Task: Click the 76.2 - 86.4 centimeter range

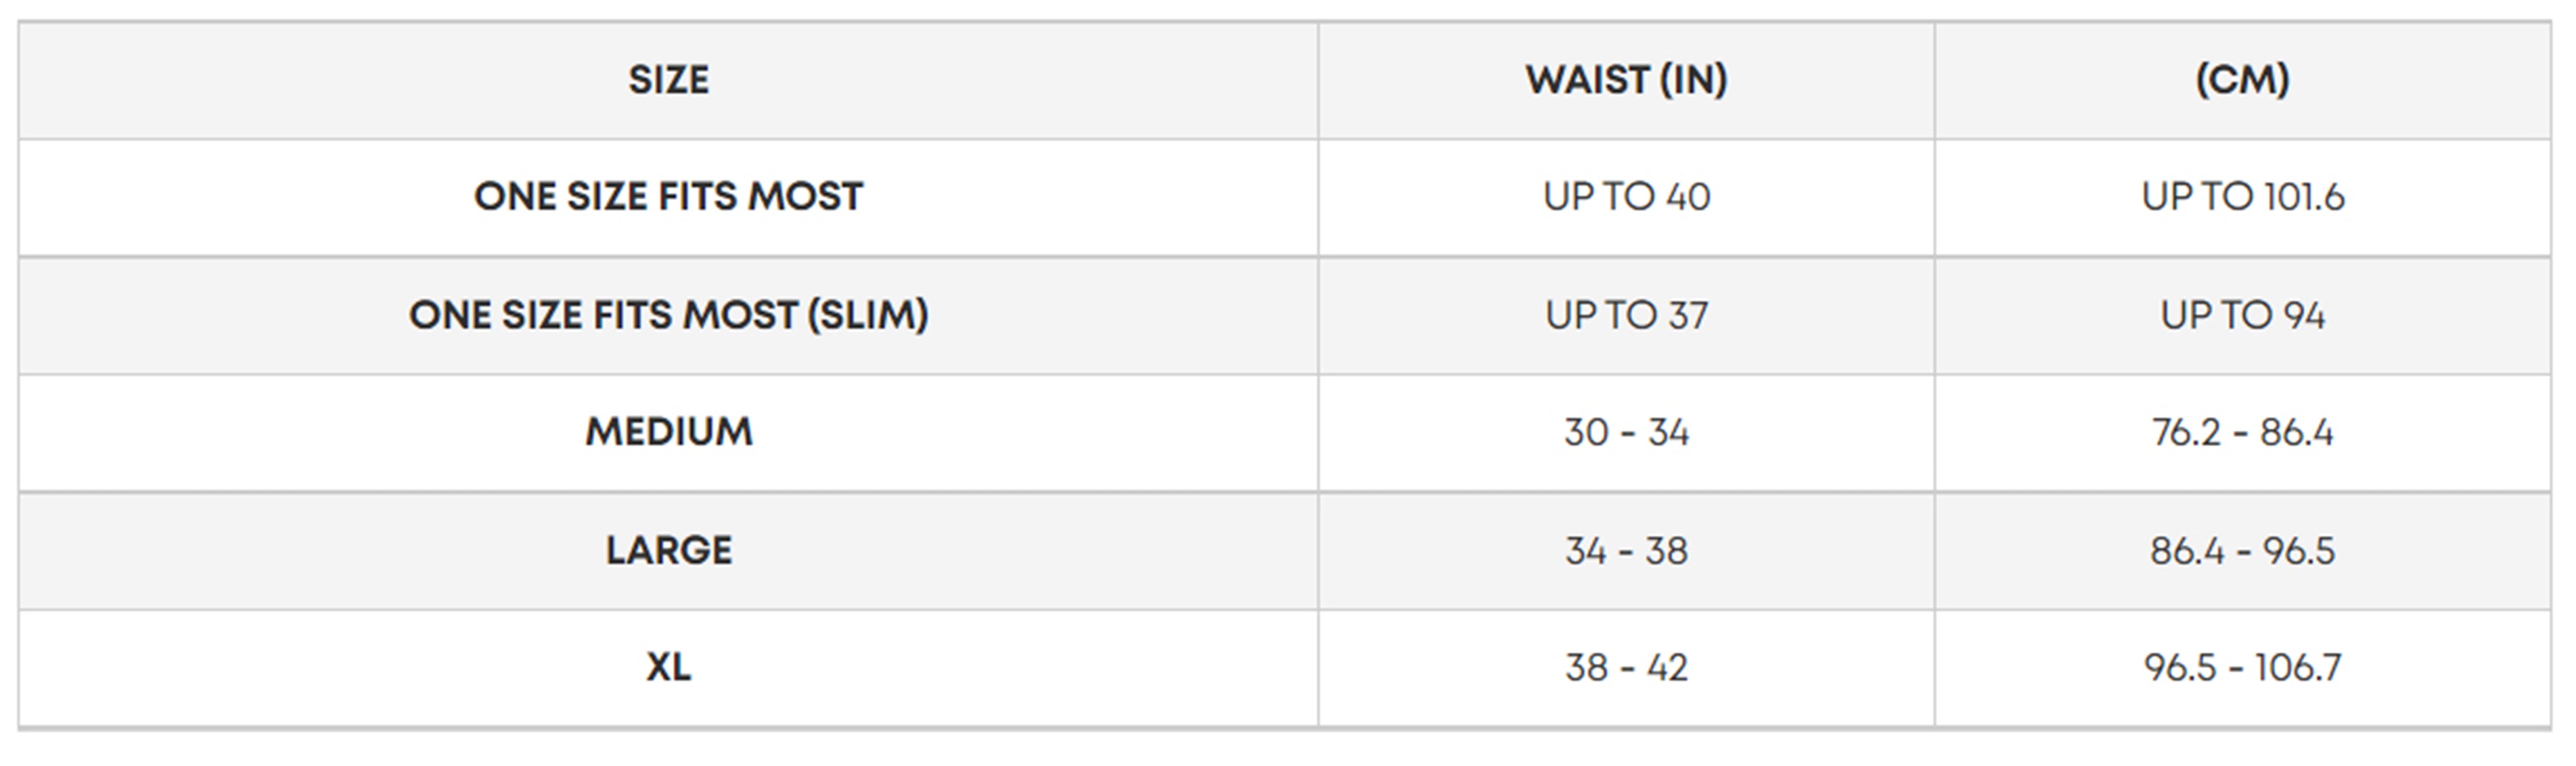Action: point(2242,432)
